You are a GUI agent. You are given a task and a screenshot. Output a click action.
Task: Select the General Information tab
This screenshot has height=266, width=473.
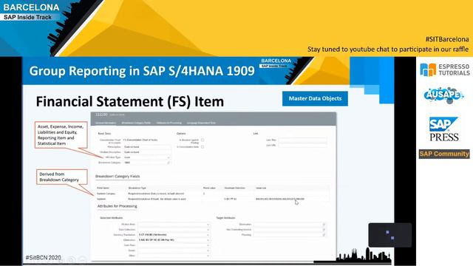click(x=106, y=123)
